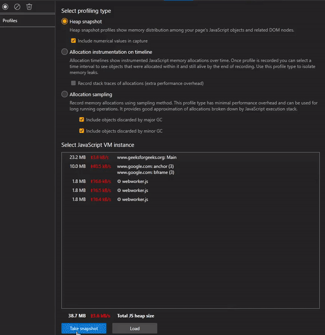
Task: Click the clear all profiles icon
Action: coord(17,7)
